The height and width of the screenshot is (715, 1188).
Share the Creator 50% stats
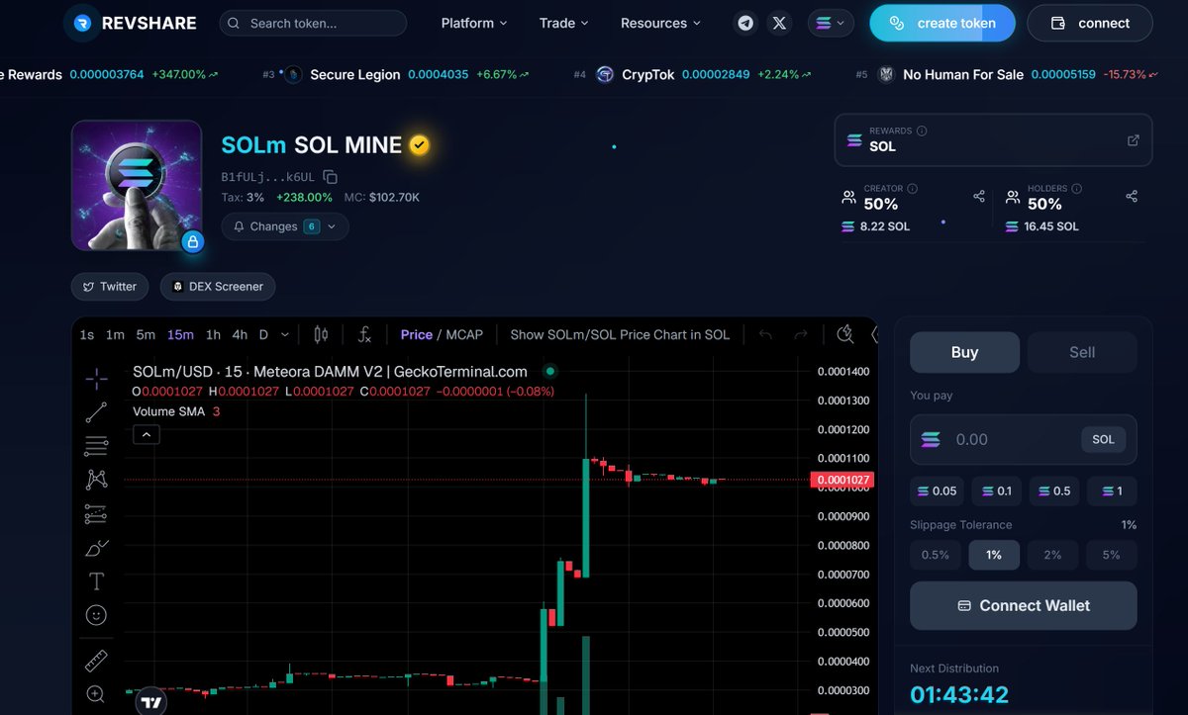[979, 197]
